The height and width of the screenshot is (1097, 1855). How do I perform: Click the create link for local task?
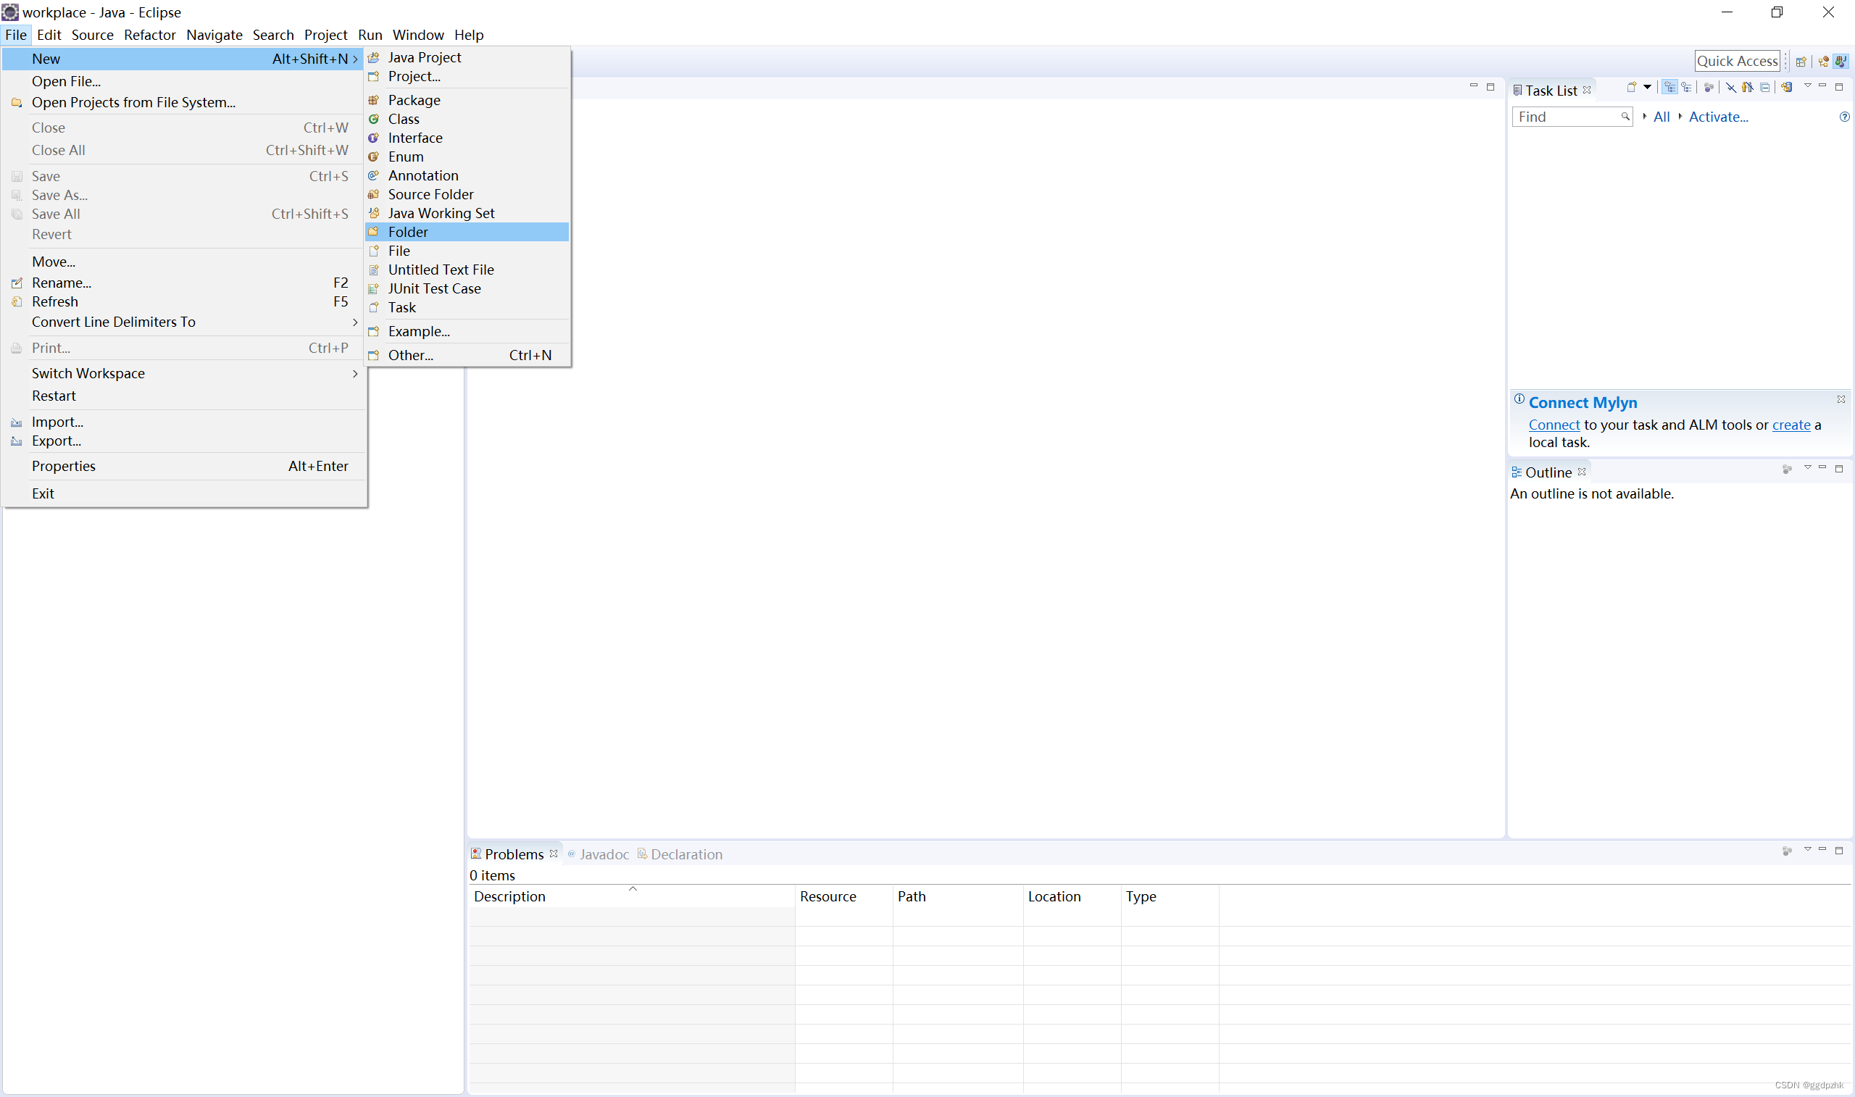pyautogui.click(x=1791, y=425)
